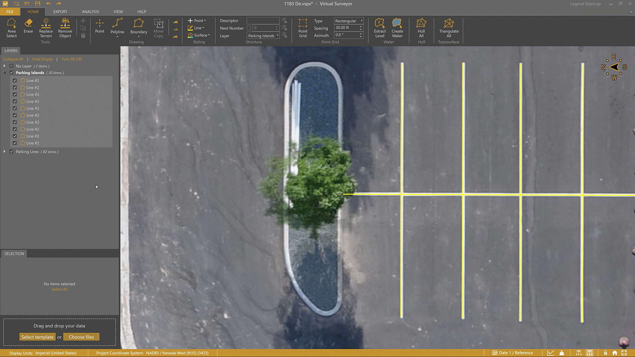635x357 pixels.
Task: Uncheck the Parking Lines layer checkbox
Action: click(x=12, y=152)
